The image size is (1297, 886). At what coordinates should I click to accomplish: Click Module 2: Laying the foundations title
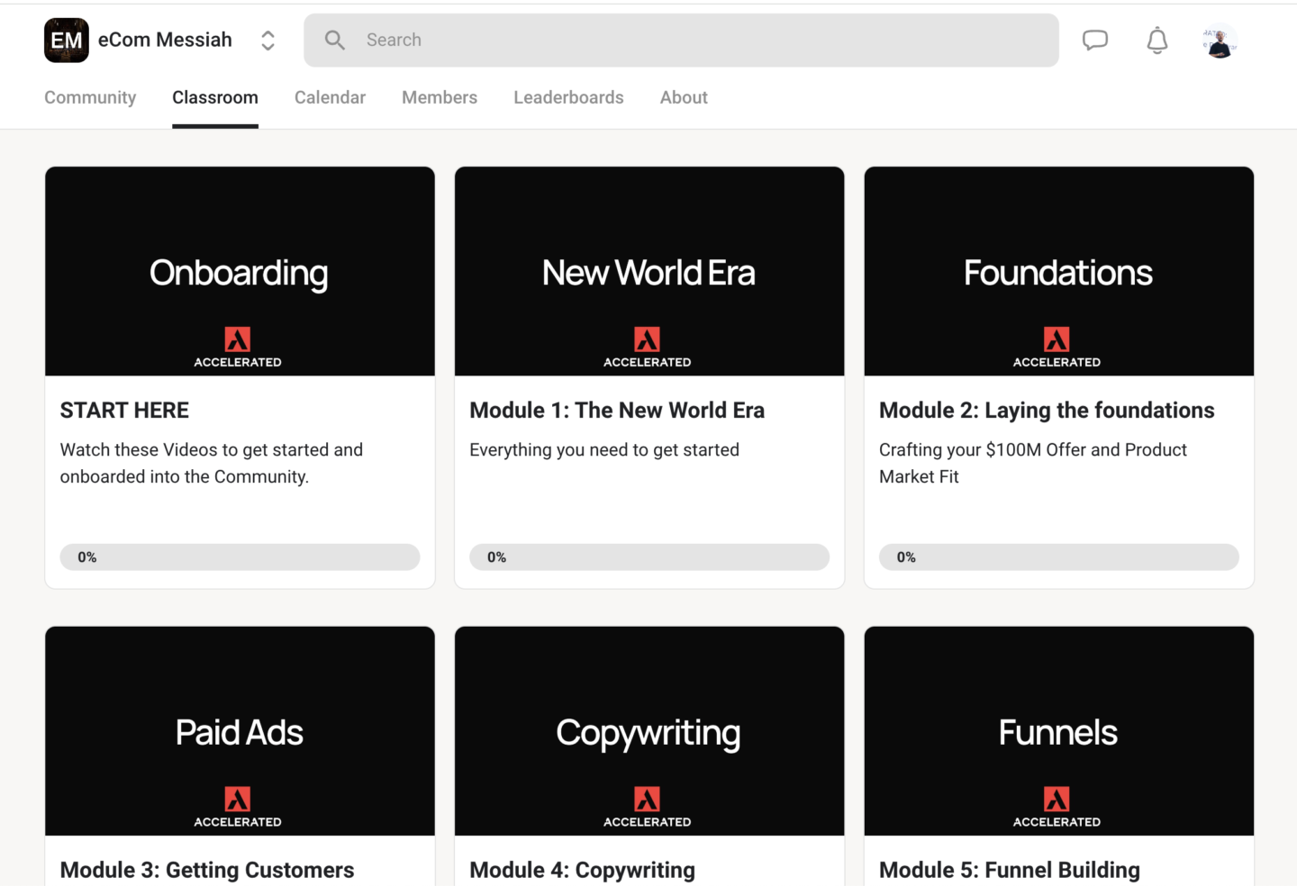1047,411
